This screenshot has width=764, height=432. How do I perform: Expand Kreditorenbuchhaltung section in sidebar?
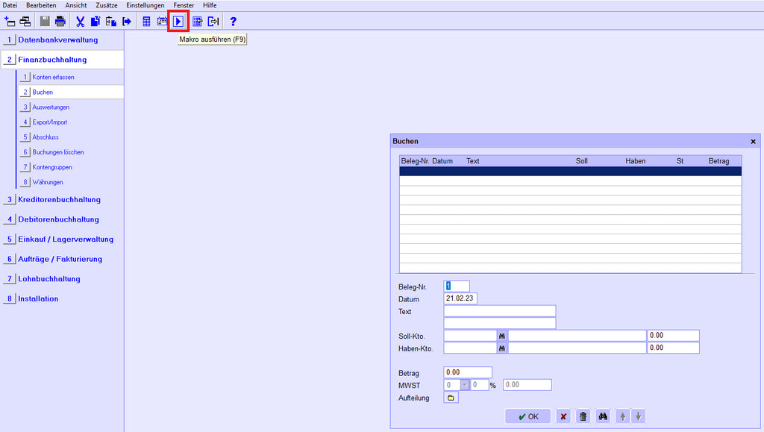(59, 199)
